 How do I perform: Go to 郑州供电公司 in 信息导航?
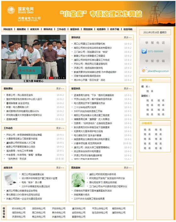tap(19, 208)
